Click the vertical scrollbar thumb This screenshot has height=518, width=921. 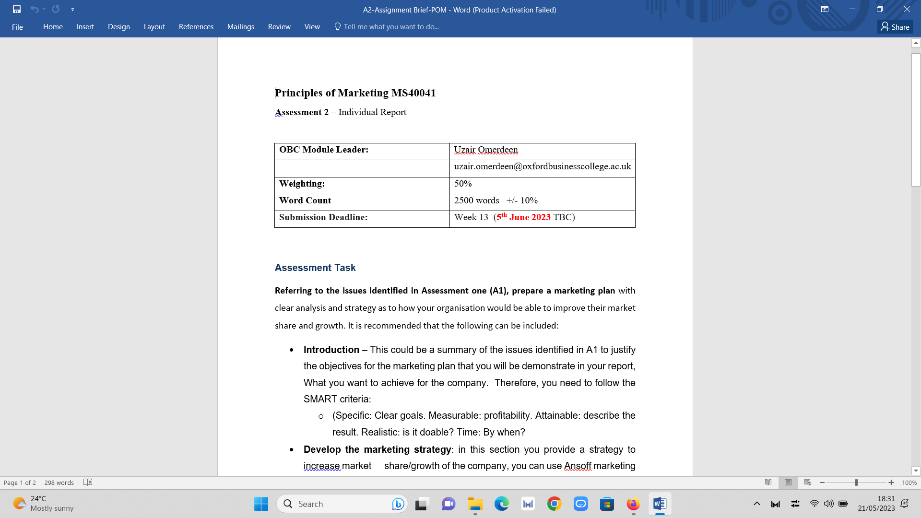[x=916, y=119]
